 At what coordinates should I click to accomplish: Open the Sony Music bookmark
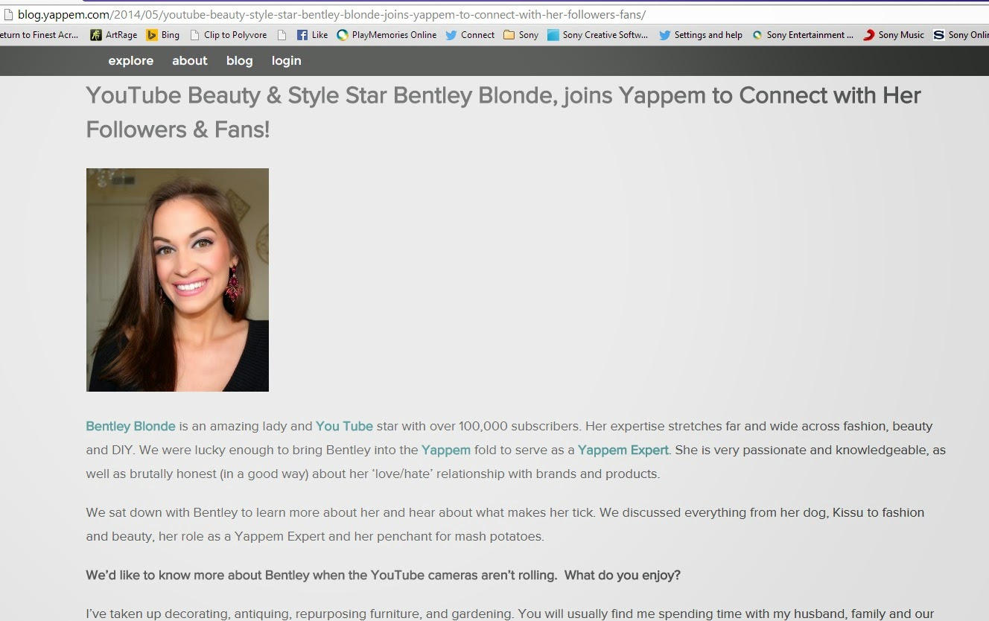(x=894, y=35)
